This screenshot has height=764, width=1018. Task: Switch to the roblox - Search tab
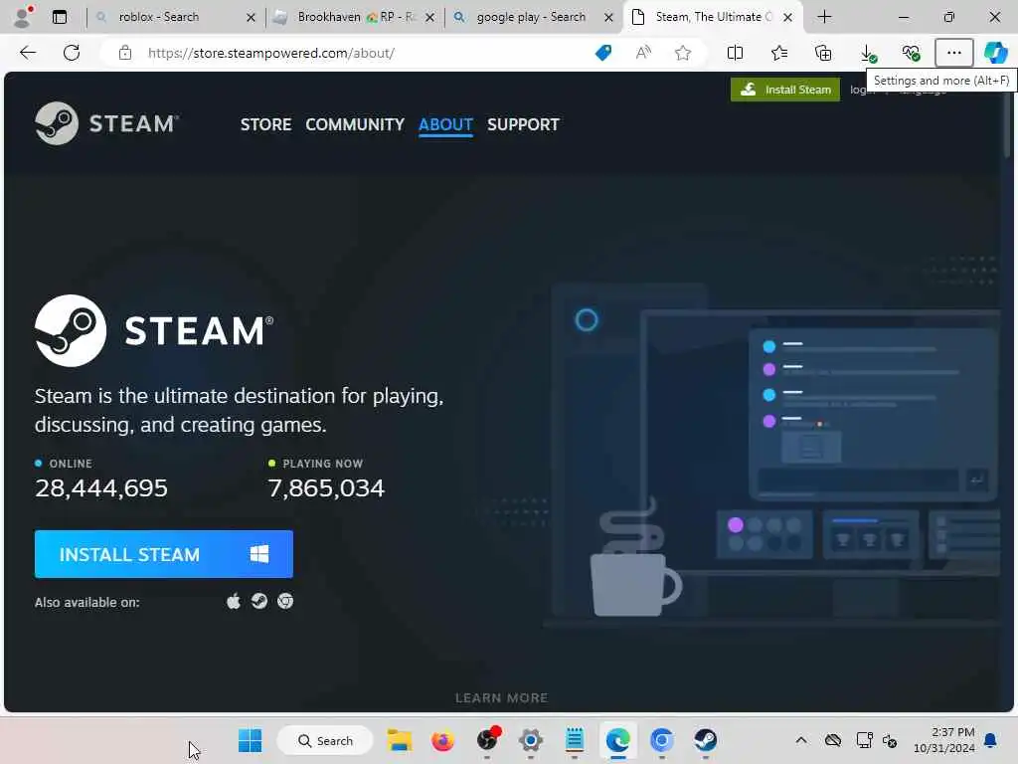[175, 17]
